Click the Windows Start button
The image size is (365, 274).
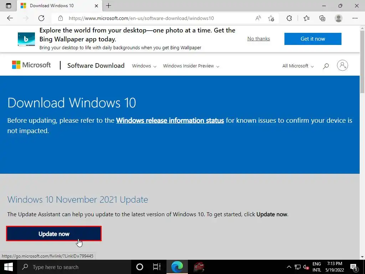9,267
